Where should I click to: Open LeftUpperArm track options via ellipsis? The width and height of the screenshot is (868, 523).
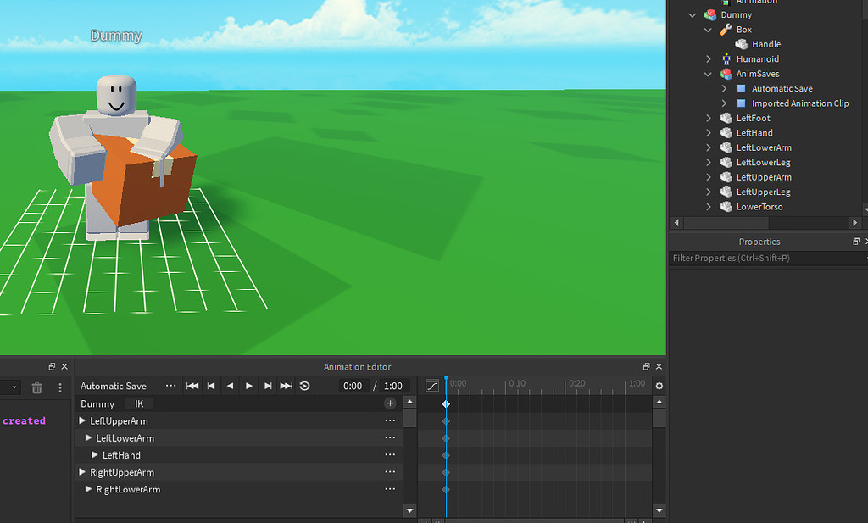pos(389,420)
